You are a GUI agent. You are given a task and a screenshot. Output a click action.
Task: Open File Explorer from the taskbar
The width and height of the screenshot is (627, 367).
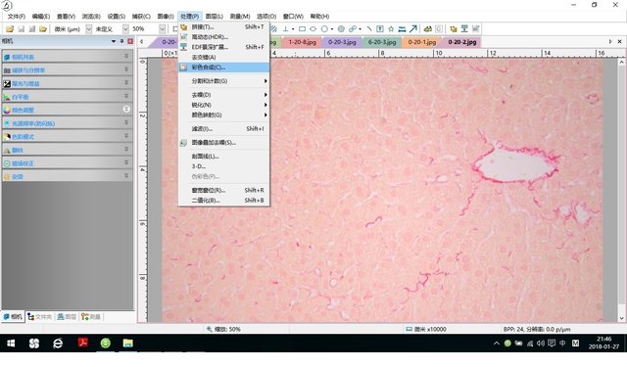tap(128, 344)
